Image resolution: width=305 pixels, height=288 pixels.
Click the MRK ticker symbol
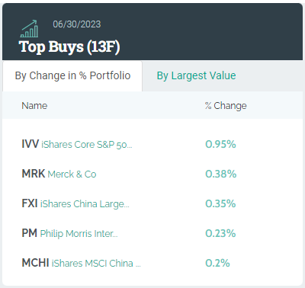coord(34,174)
